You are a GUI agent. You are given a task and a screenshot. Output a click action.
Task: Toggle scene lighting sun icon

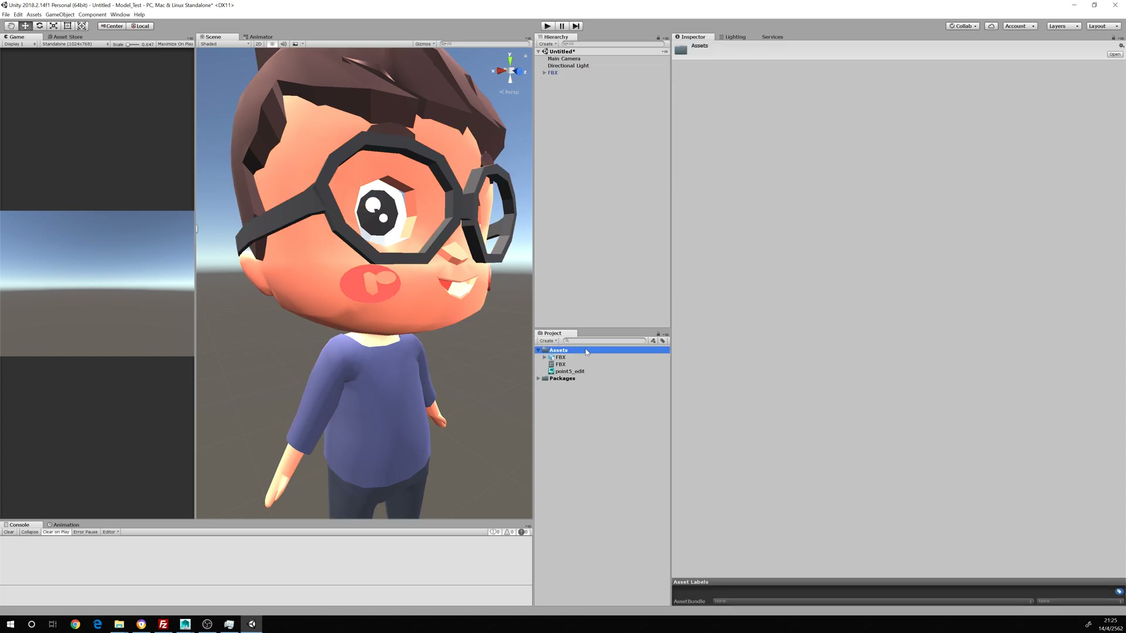[x=272, y=44]
